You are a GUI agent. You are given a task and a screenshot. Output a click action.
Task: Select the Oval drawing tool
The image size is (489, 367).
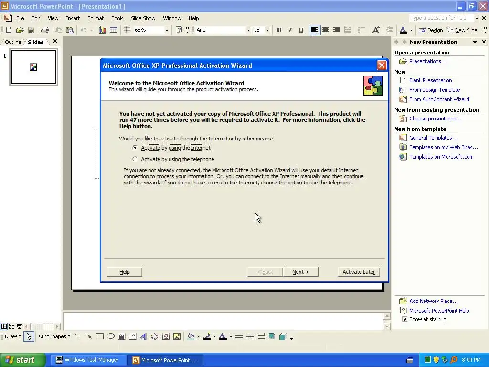pos(111,336)
